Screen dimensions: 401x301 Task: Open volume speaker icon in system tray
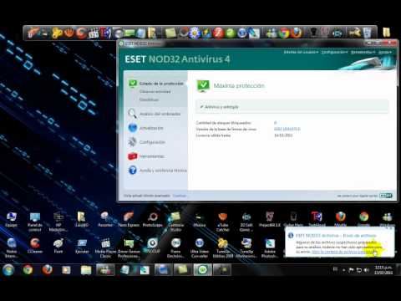click(x=367, y=270)
